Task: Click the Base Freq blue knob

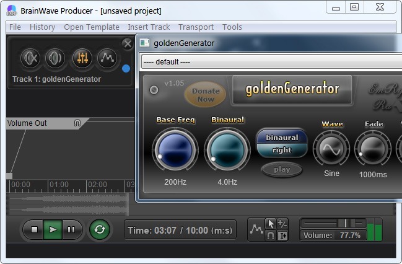Action: [175, 151]
